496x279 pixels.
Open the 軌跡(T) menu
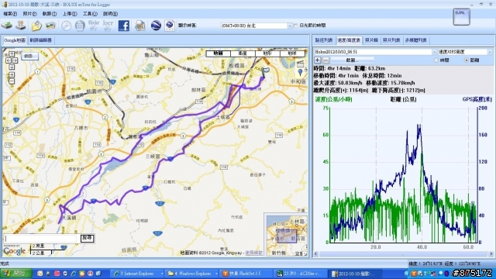(50, 14)
